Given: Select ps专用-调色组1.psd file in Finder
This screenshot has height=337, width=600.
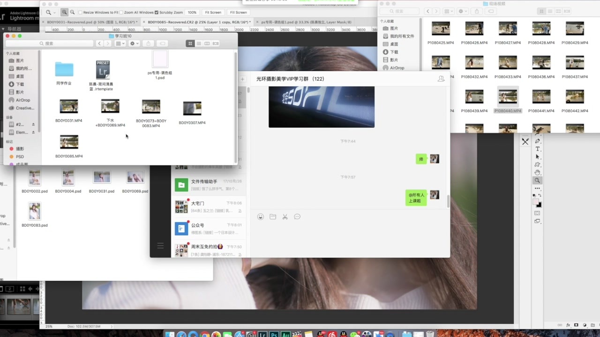Looking at the screenshot, I should [160, 60].
